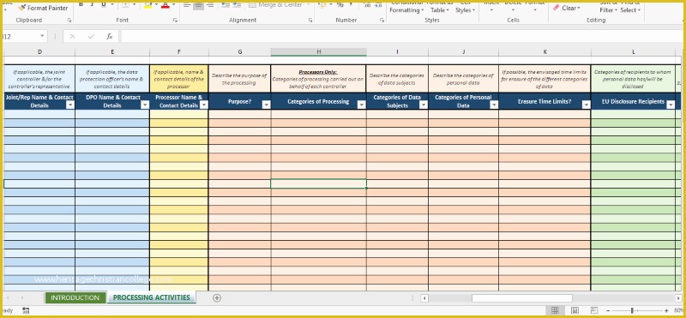This screenshot has height=318, width=686.
Task: Open Alignment group dialog launcher
Action: coord(310,20)
